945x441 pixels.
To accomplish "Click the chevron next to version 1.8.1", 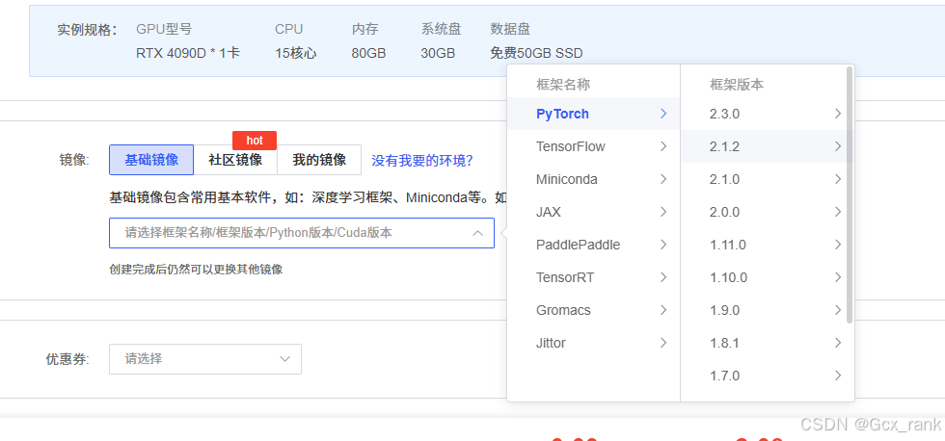I will coord(838,343).
